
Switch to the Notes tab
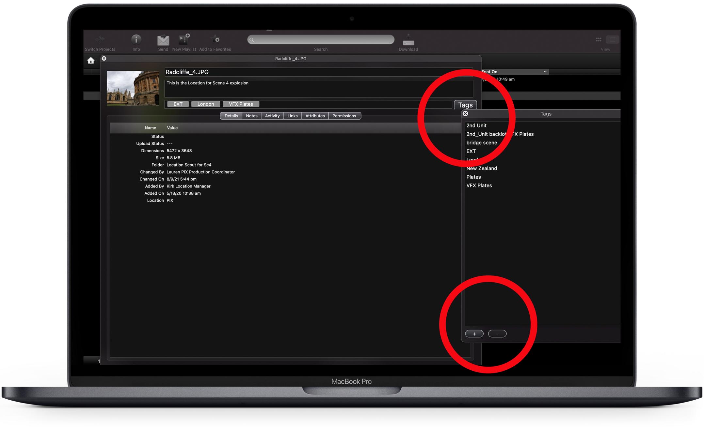coord(251,116)
